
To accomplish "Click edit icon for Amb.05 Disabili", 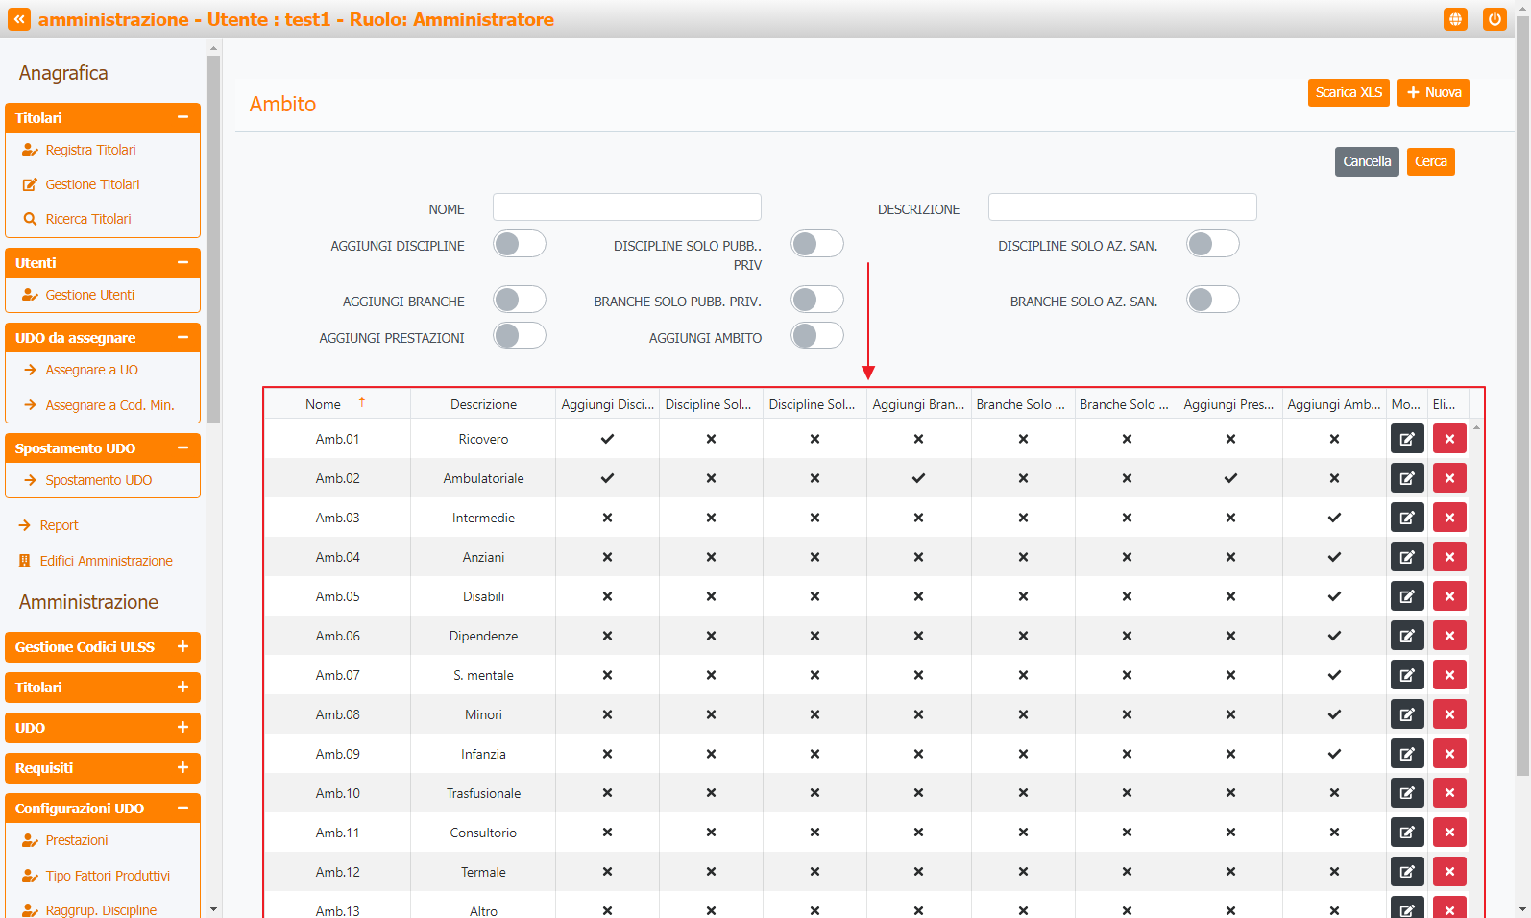I will point(1407,596).
